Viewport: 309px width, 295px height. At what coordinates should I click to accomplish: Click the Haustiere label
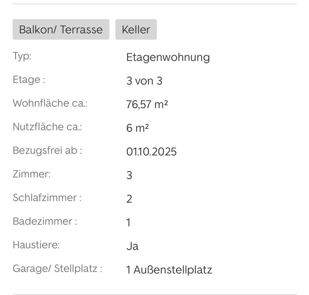pyautogui.click(x=36, y=245)
